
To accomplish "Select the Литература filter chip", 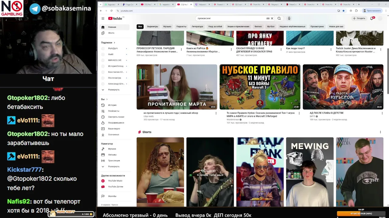I will click(x=197, y=27).
